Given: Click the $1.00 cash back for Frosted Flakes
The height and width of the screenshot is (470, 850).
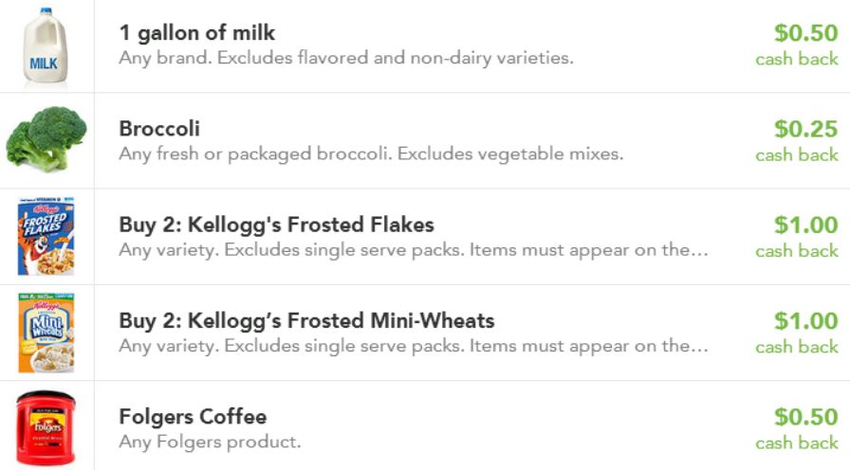Looking at the screenshot, I should point(805,226).
